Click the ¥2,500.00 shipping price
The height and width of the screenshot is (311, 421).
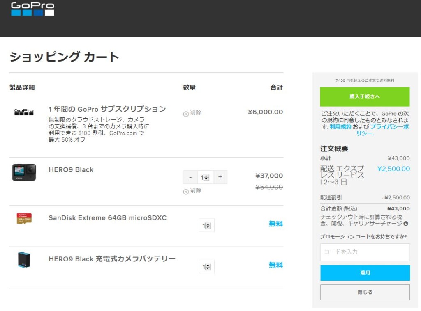pos(393,169)
